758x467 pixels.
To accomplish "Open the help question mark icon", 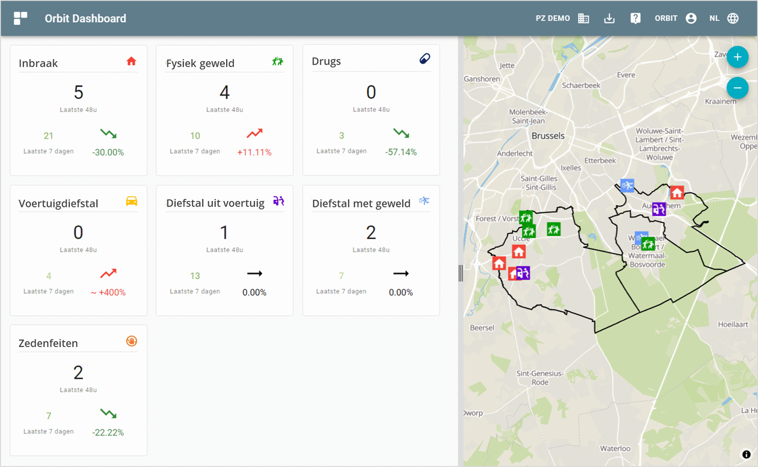I will pyautogui.click(x=635, y=18).
